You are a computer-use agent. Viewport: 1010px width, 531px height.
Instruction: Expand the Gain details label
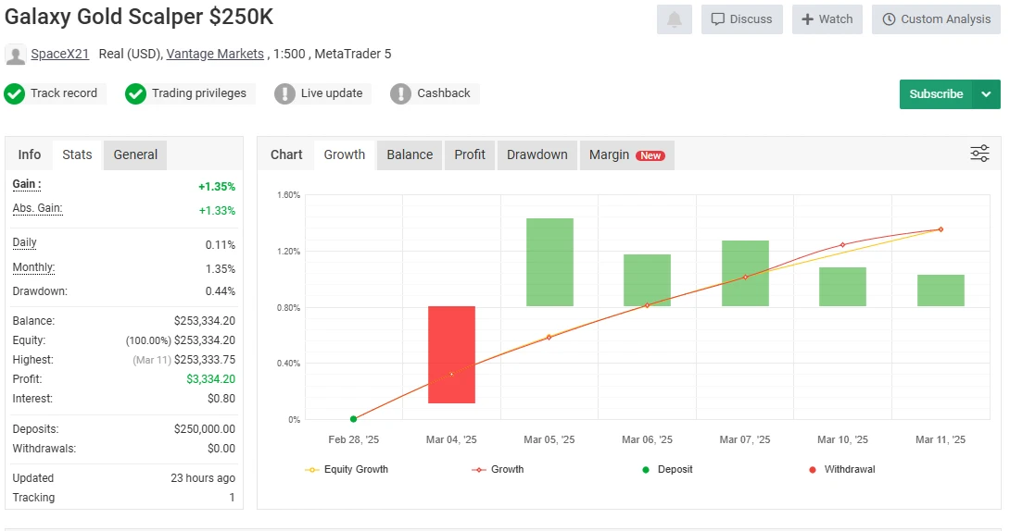point(26,184)
